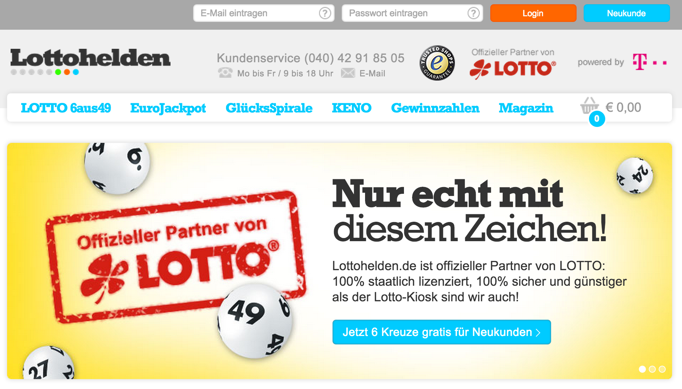Open the LOTTO 6aus49 menu

pyautogui.click(x=66, y=108)
